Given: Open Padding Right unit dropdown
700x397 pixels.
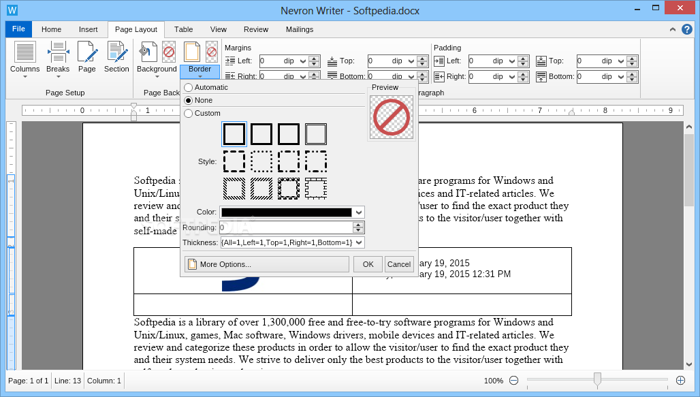Looking at the screenshot, I should (512, 77).
